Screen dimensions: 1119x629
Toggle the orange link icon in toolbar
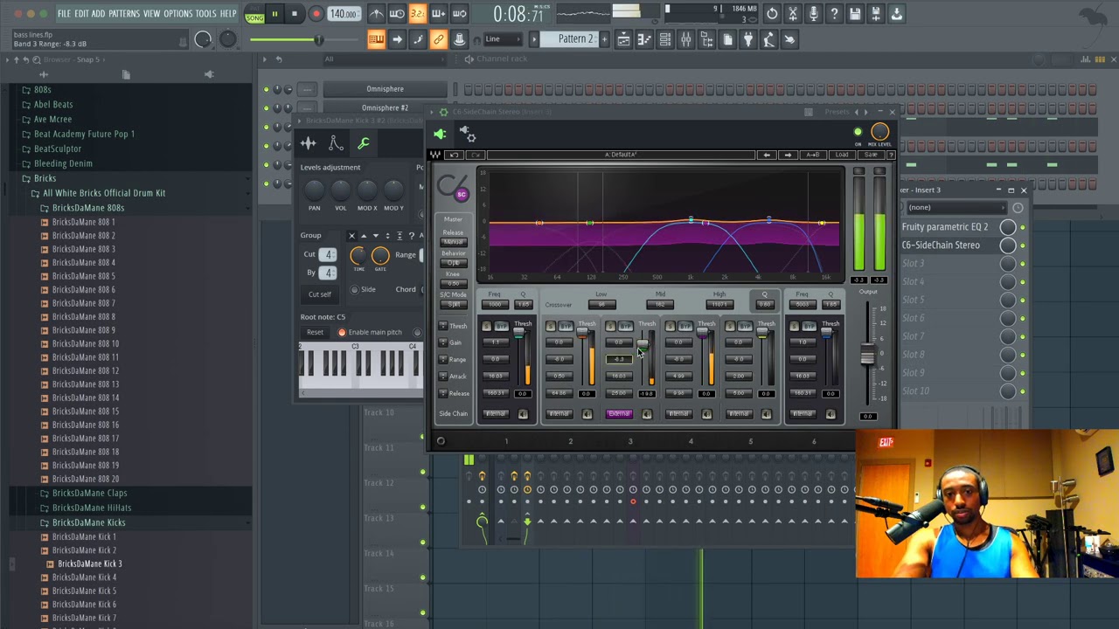(439, 39)
